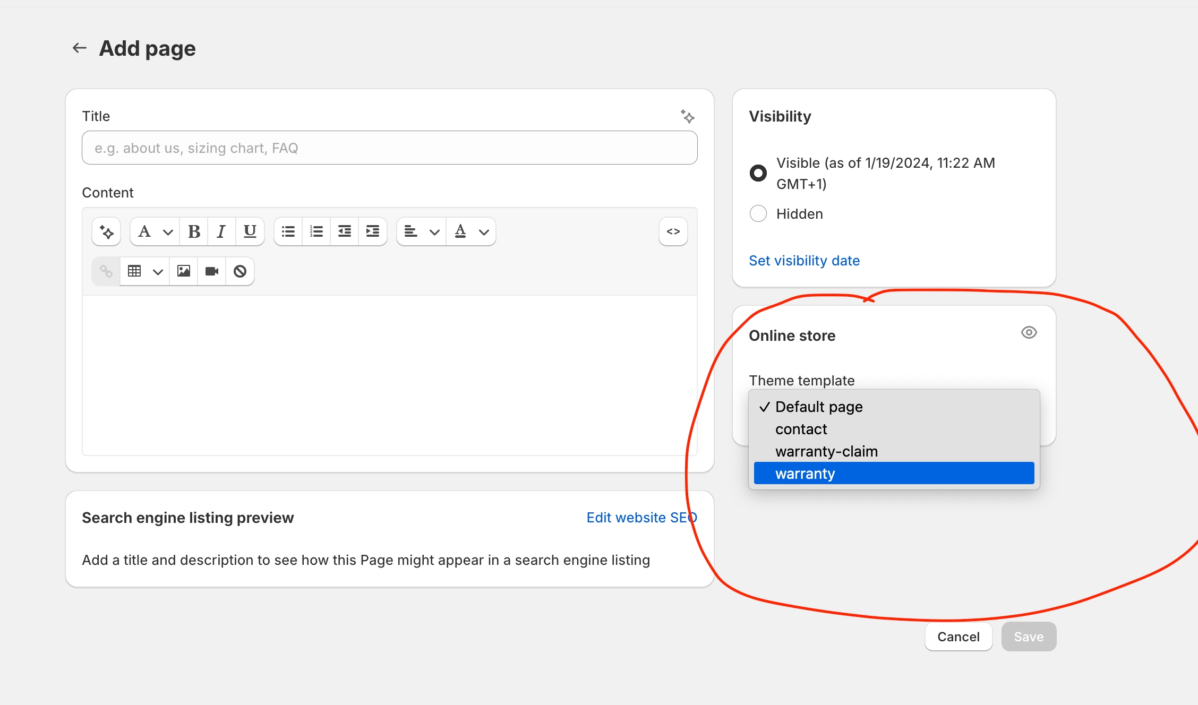Clear formatting with the circle-slash icon
The image size is (1198, 705).
click(x=240, y=271)
